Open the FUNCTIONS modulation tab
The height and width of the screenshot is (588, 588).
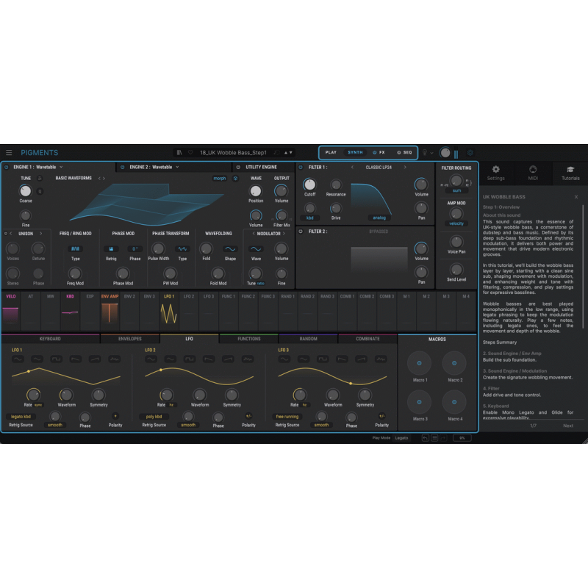(x=249, y=339)
